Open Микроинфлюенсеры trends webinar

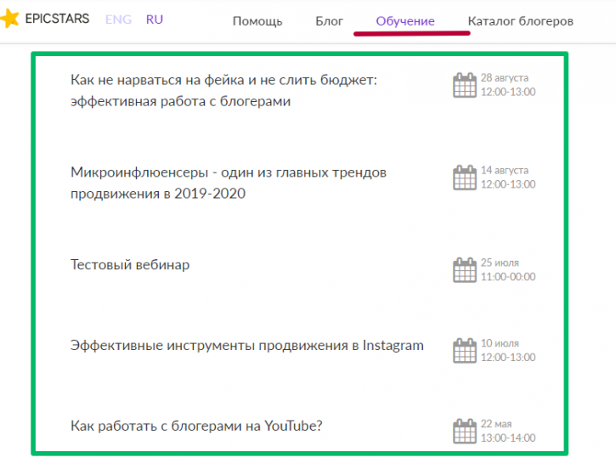click(229, 183)
